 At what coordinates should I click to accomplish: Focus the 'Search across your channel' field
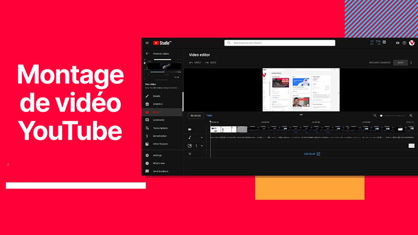(x=280, y=43)
